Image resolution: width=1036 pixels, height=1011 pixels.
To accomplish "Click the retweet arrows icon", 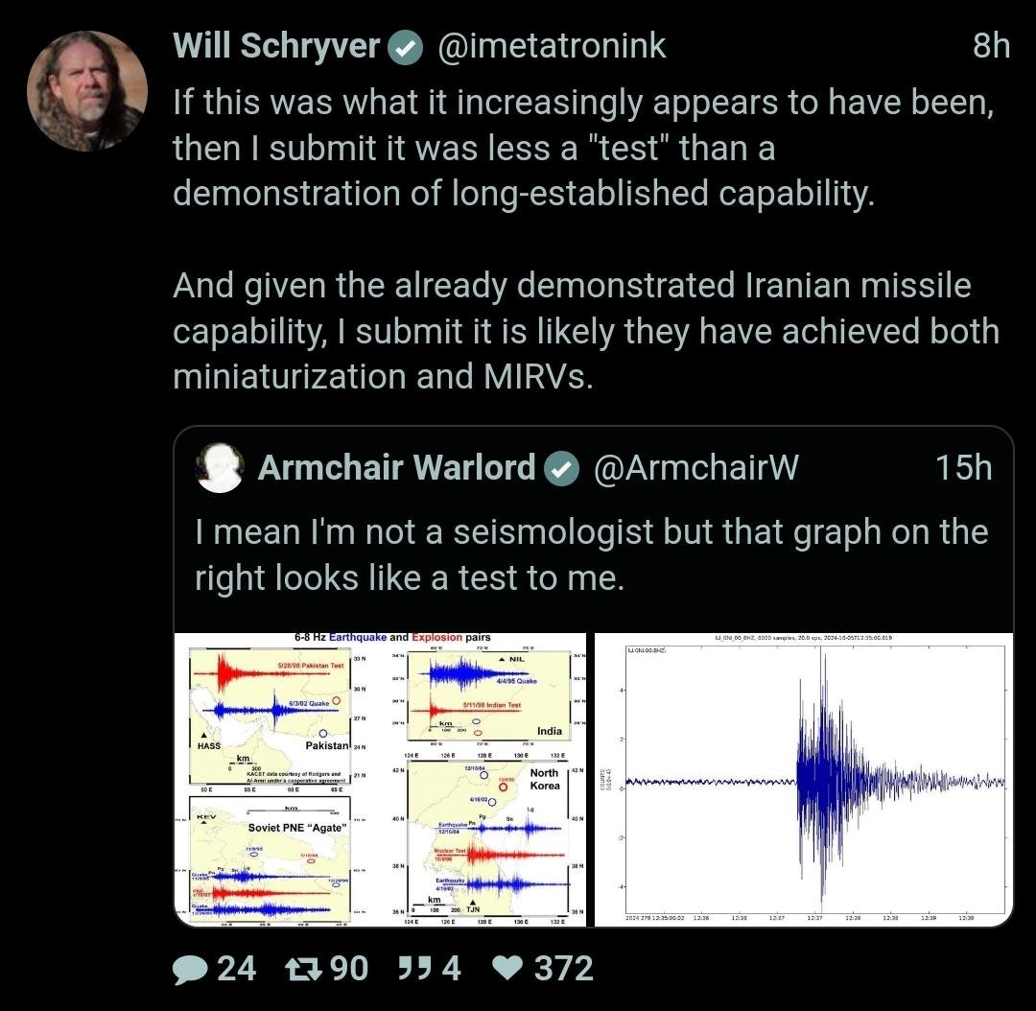I will 306,969.
